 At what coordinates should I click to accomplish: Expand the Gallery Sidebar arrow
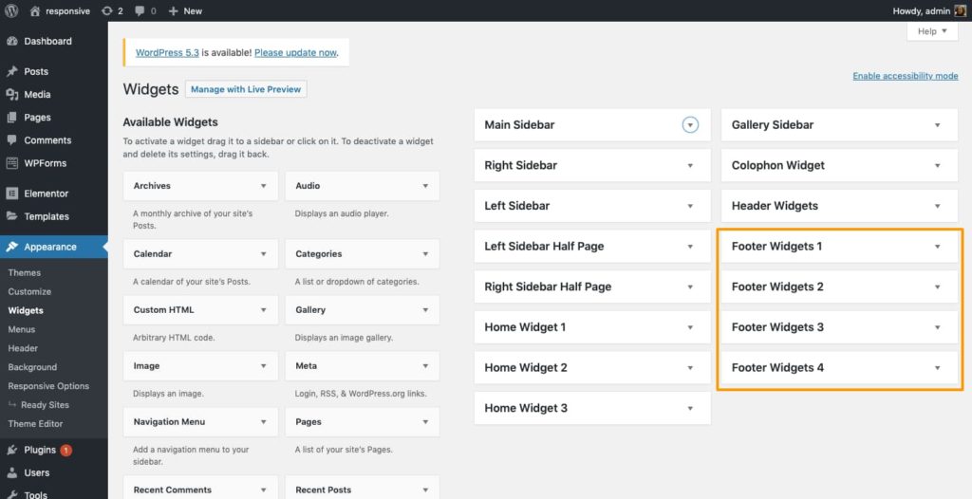[937, 125]
